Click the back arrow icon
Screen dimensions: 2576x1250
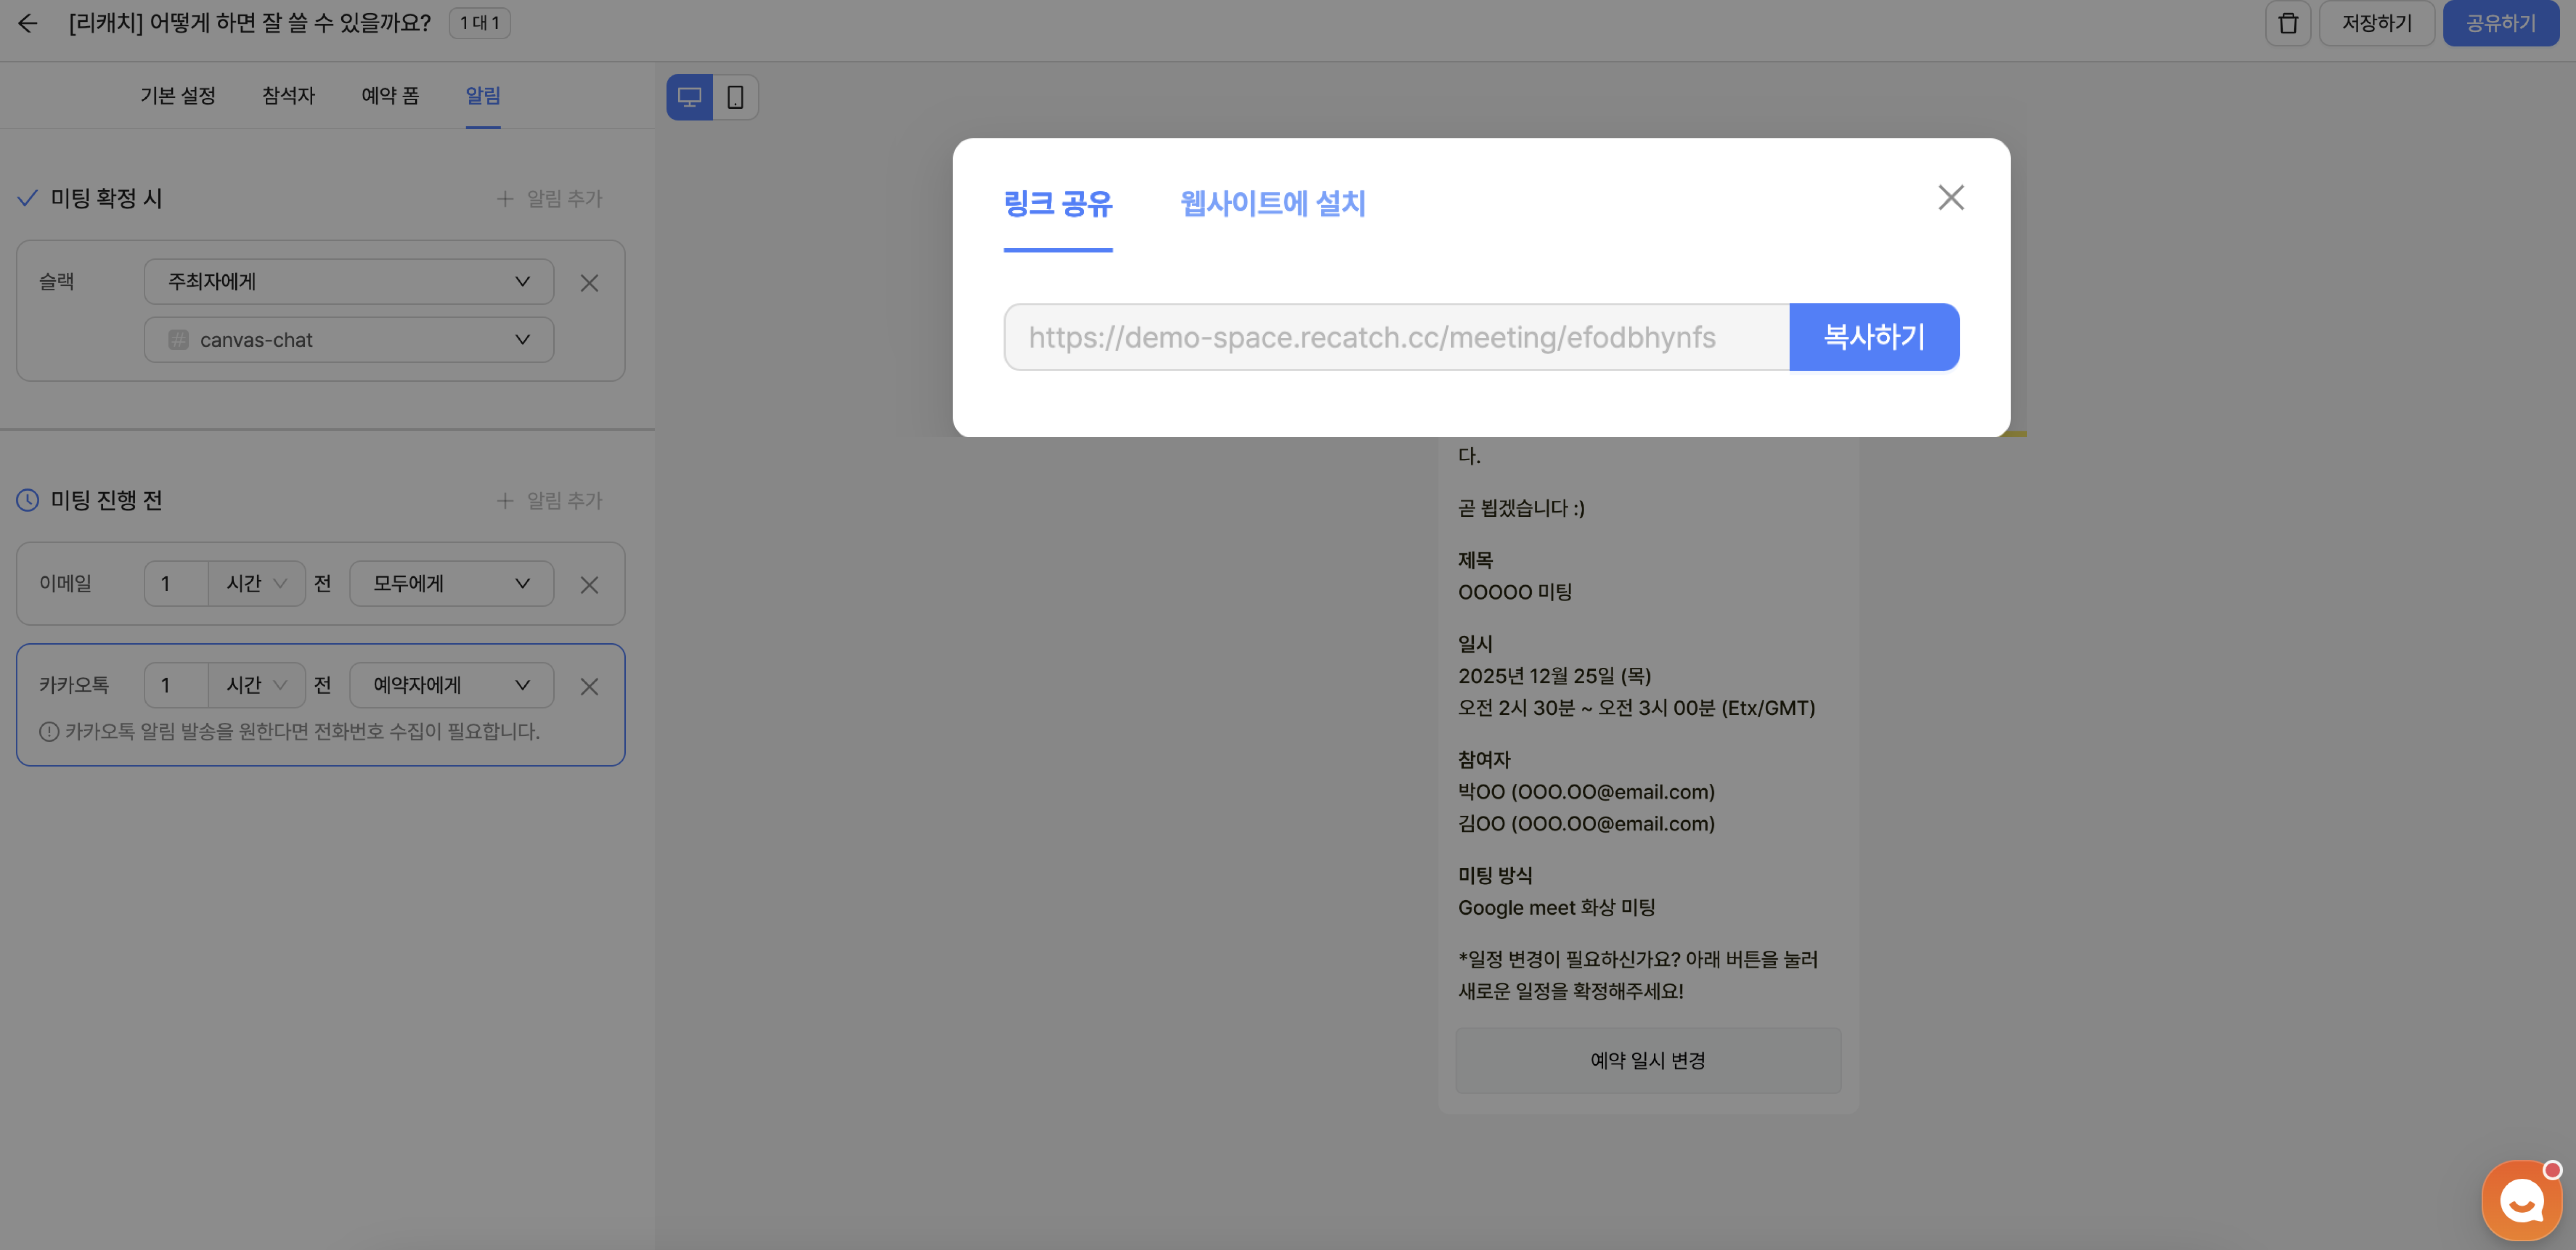click(x=27, y=23)
